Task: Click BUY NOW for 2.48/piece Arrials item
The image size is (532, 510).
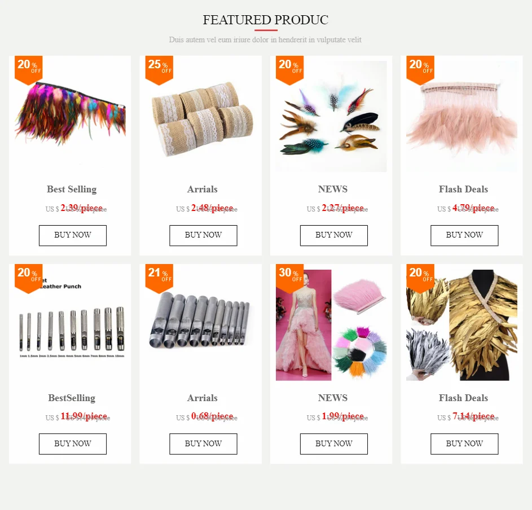Action: pos(203,235)
